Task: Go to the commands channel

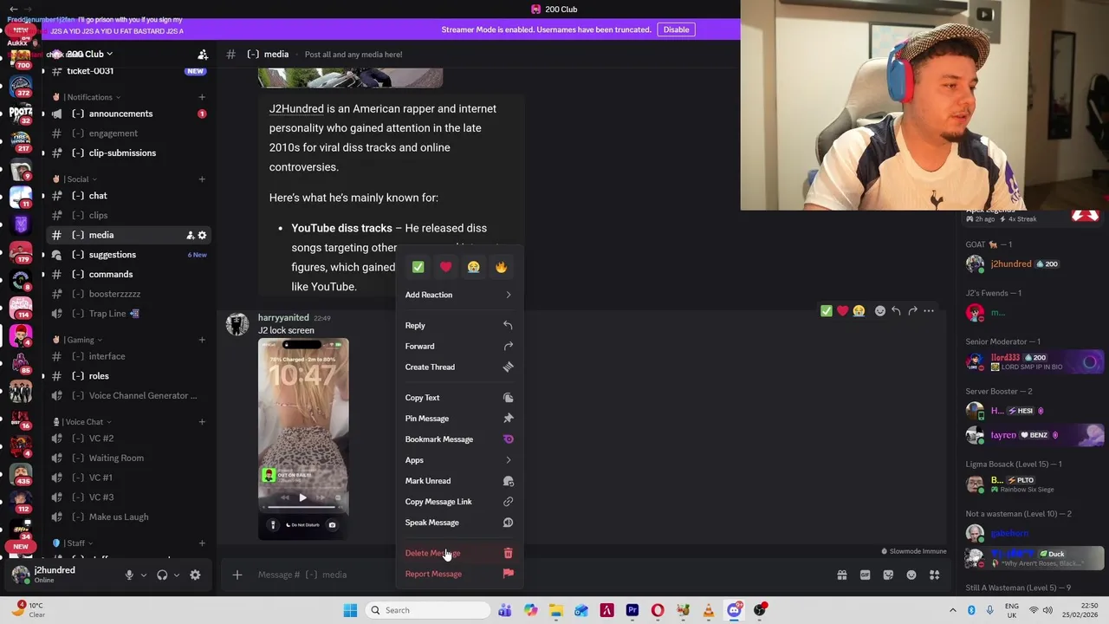Action: click(127, 274)
